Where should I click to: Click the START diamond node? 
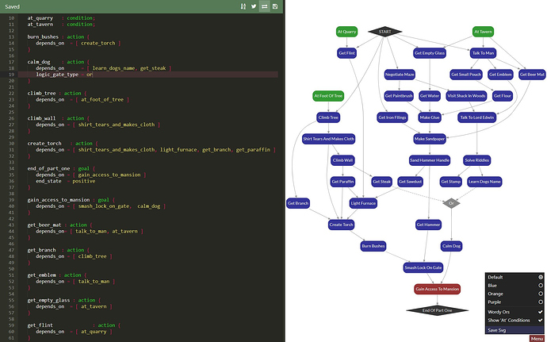click(x=384, y=32)
